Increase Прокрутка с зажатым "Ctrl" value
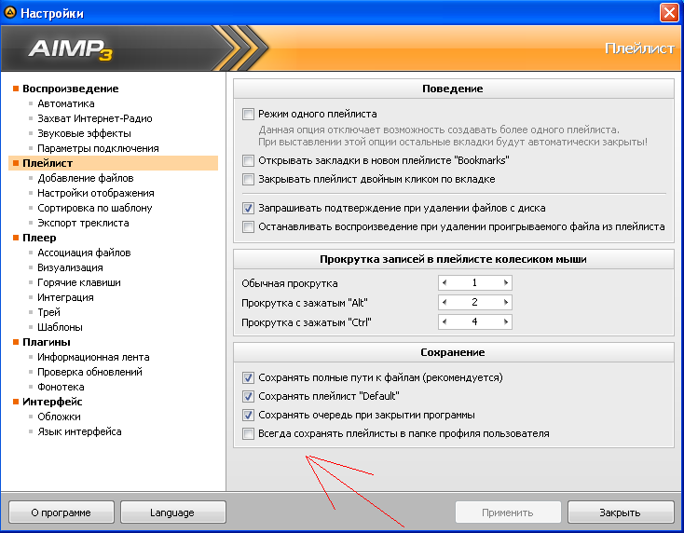The image size is (684, 533). tap(506, 321)
